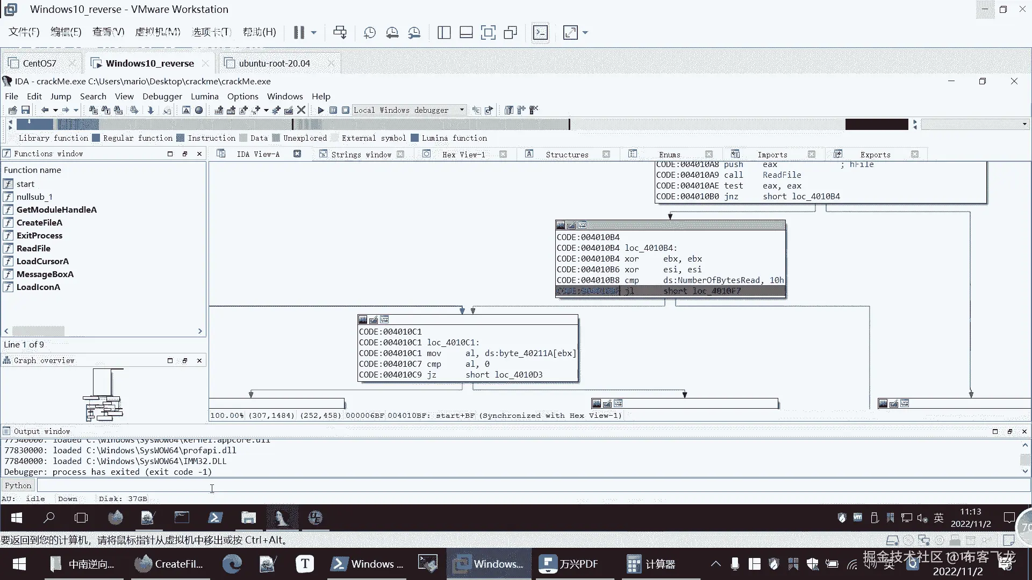The width and height of the screenshot is (1032, 580).
Task: Click the functions list horizontal scrollbar
Action: pos(38,331)
